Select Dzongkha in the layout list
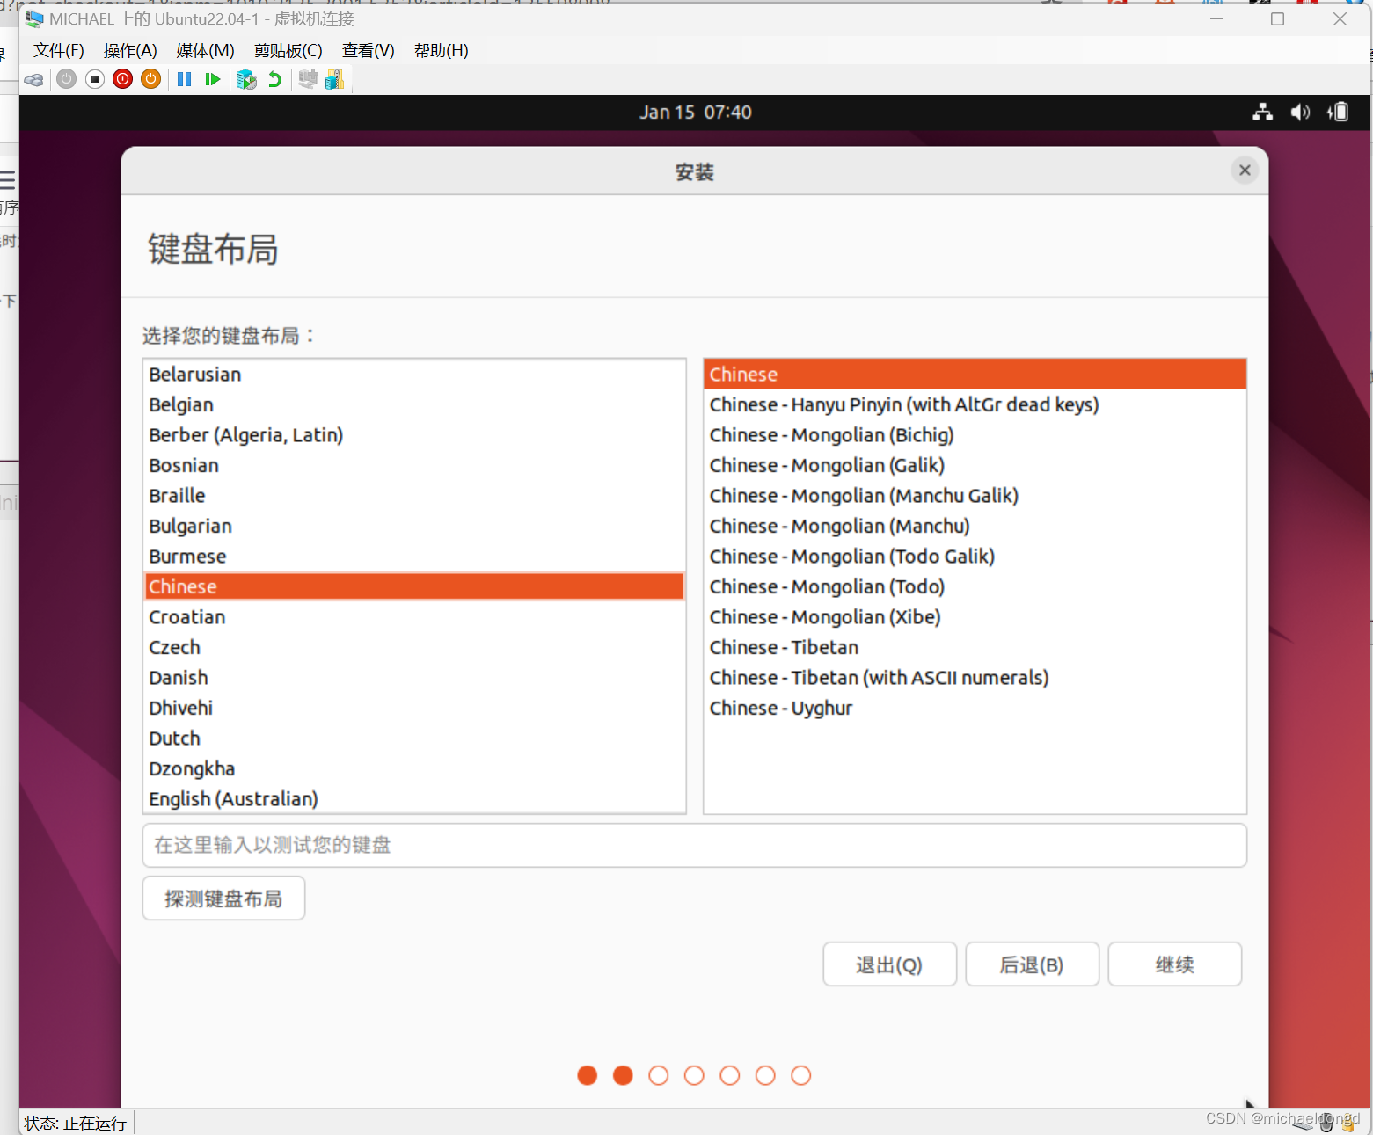 tap(414, 768)
